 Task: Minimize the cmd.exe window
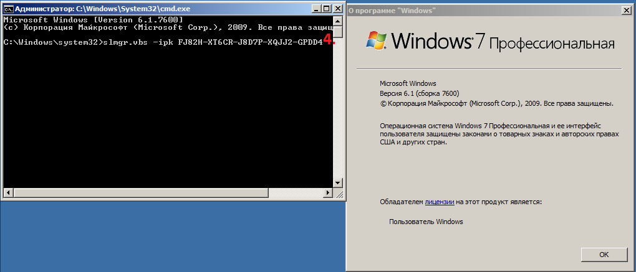pos(317,9)
